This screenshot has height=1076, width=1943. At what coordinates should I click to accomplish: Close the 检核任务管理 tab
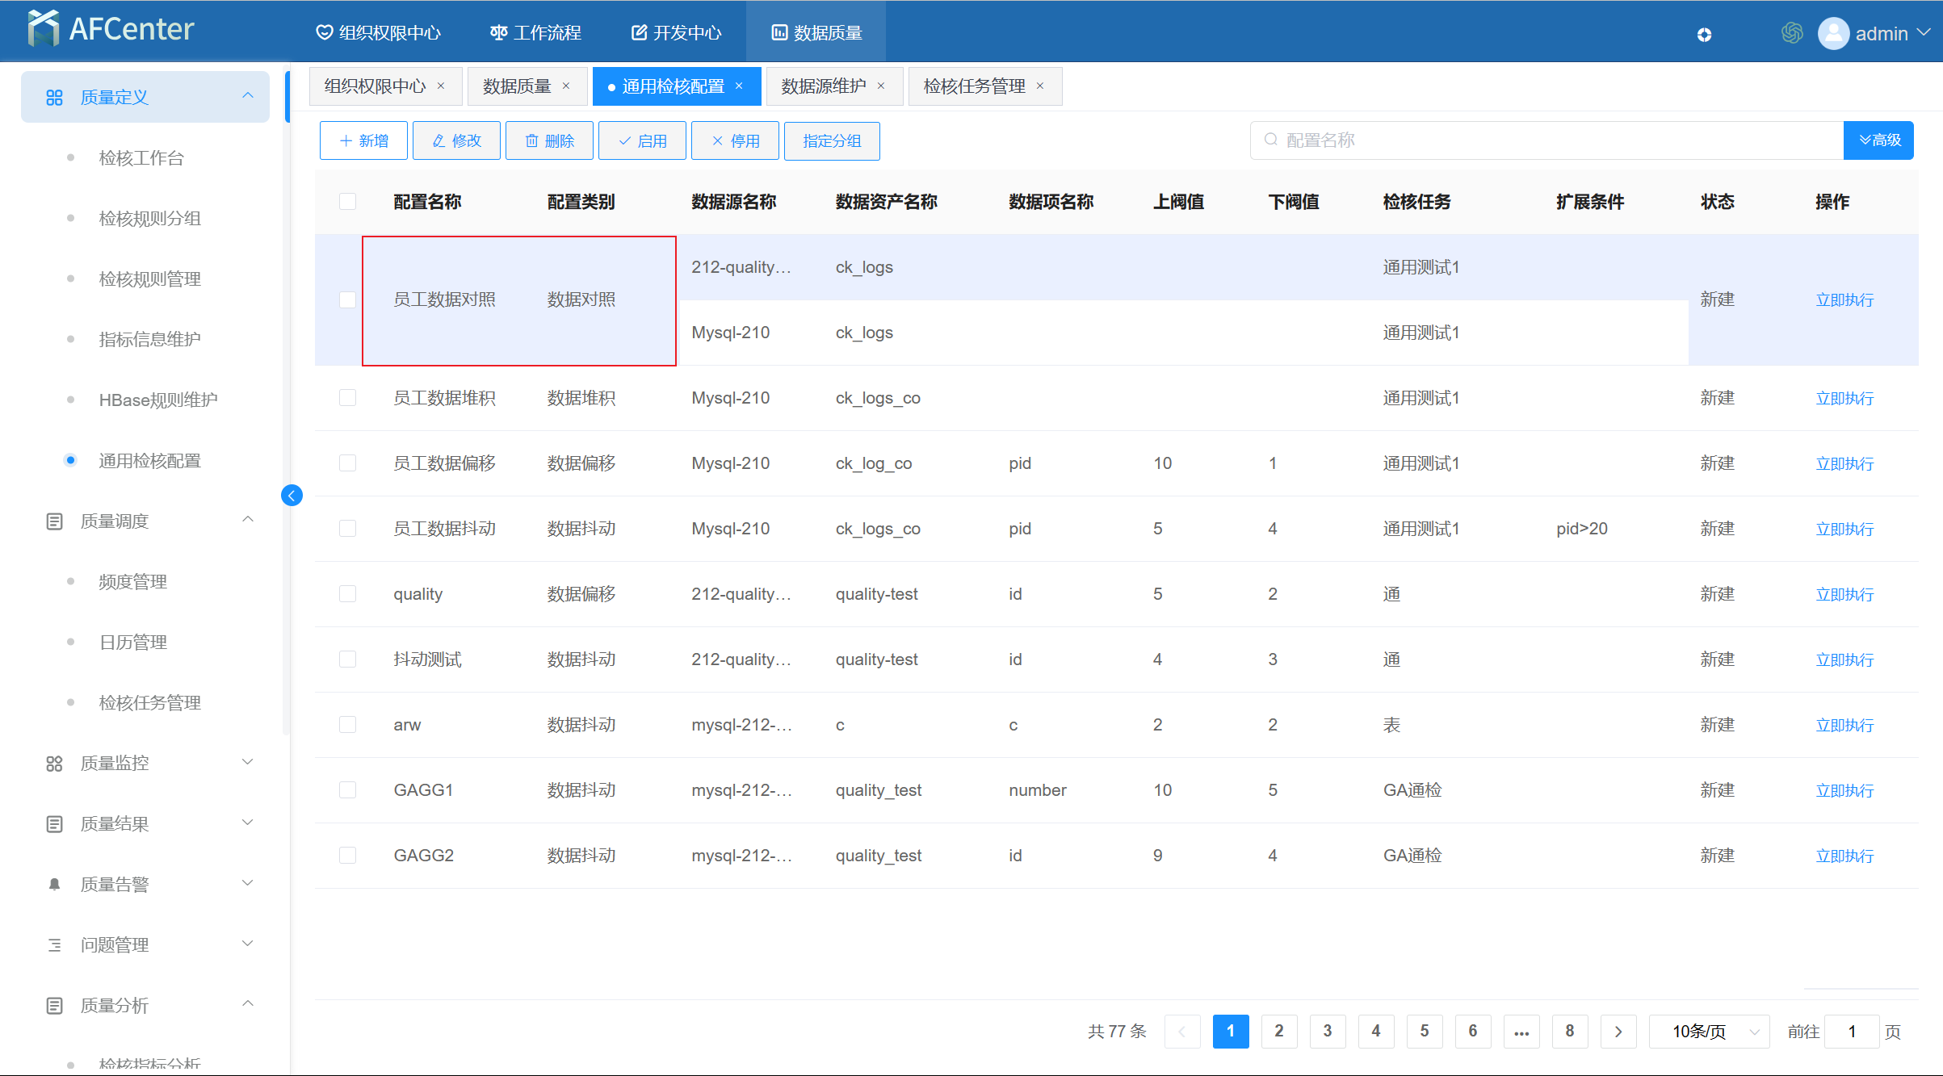click(1040, 86)
